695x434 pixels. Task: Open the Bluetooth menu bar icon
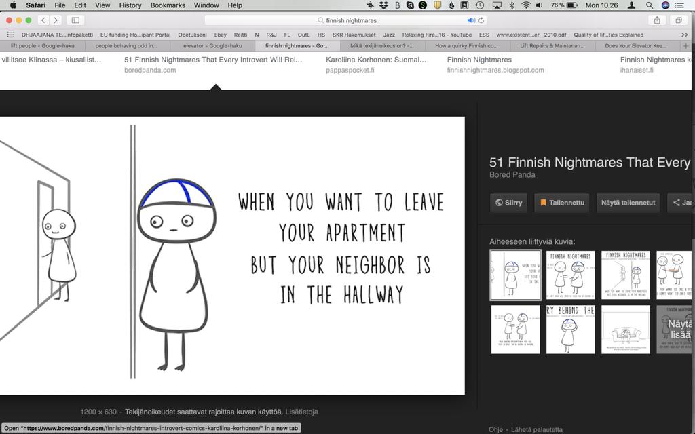[512, 5]
